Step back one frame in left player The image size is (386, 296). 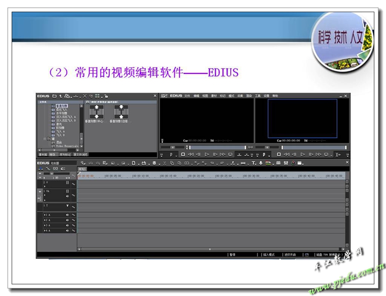click(x=198, y=155)
